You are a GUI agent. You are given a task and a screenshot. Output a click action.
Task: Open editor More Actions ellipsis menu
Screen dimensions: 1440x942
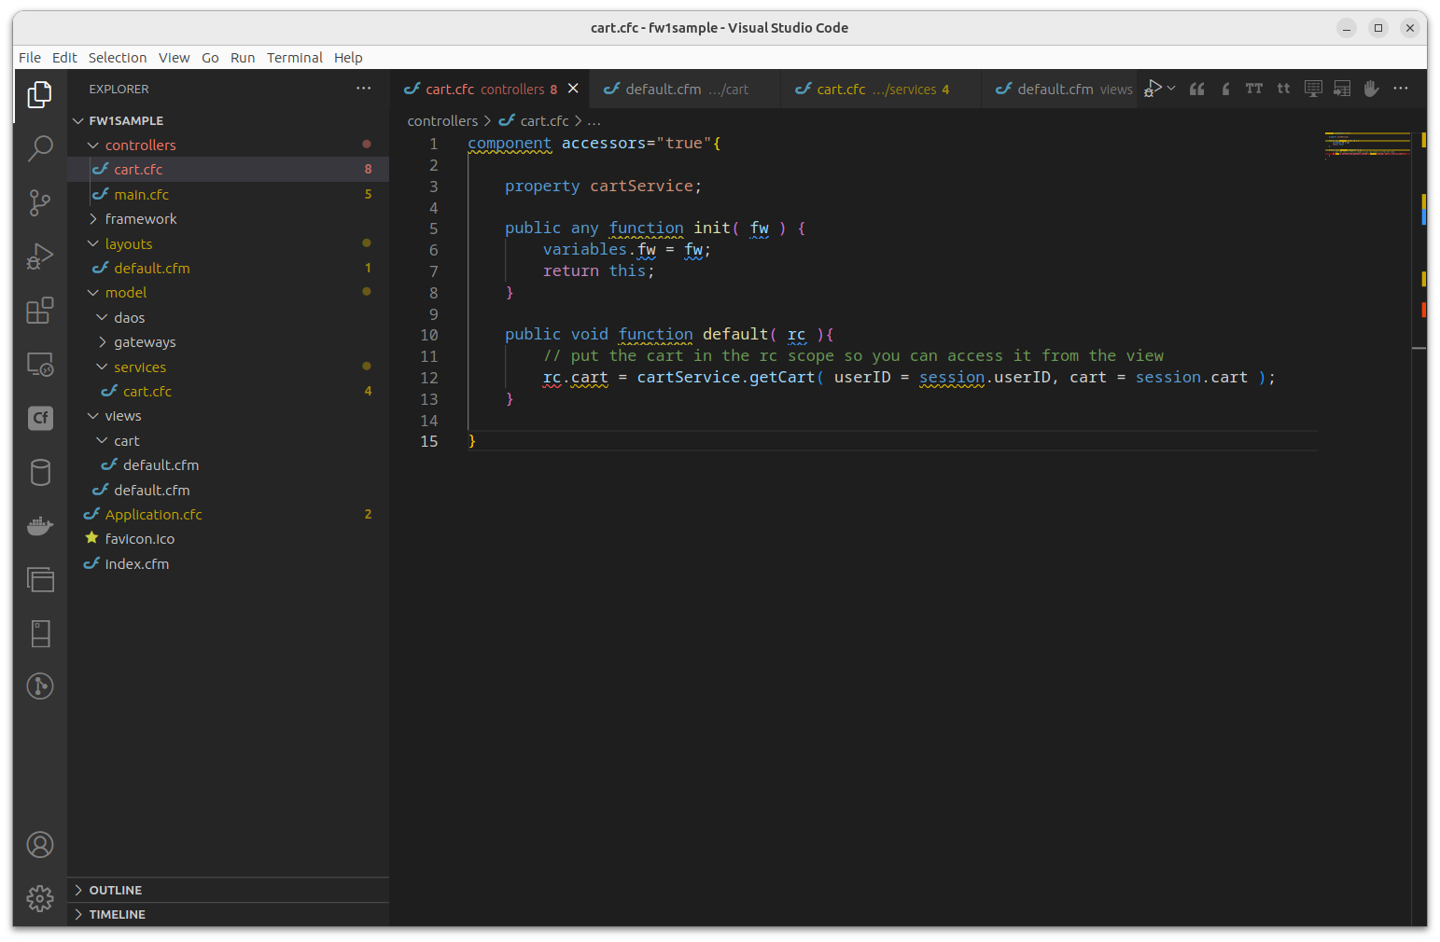pos(1401,89)
